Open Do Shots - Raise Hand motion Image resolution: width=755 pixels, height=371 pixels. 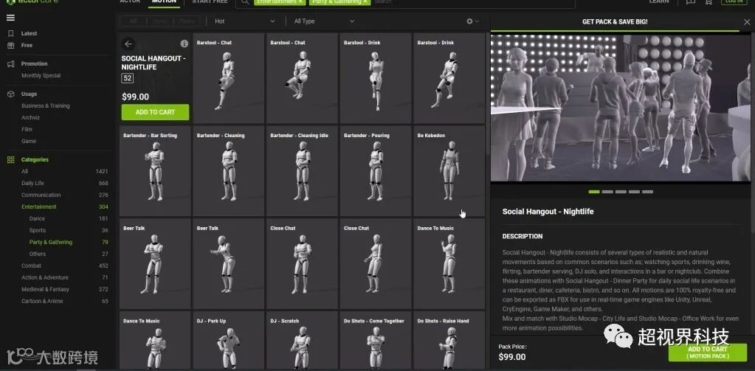pyautogui.click(x=449, y=341)
